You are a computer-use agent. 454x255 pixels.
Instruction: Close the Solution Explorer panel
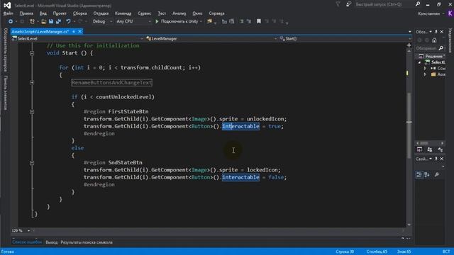pos(441,31)
